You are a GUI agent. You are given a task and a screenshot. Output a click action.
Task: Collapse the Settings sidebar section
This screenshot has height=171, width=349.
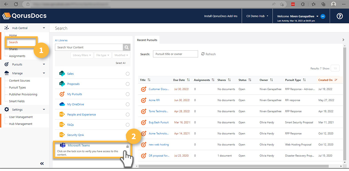(44, 109)
